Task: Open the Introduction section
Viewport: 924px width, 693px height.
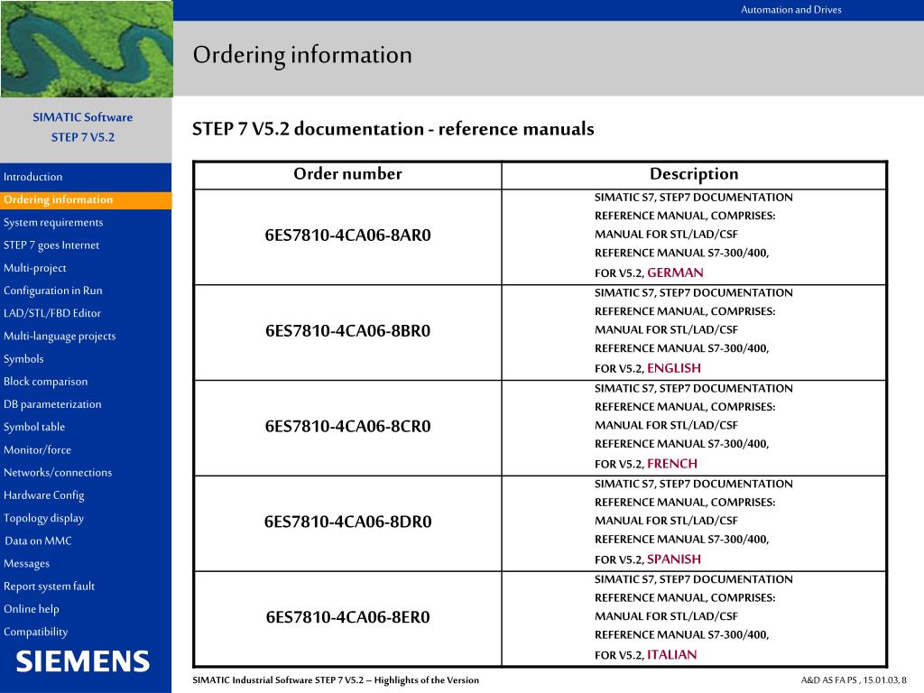Action: (33, 177)
